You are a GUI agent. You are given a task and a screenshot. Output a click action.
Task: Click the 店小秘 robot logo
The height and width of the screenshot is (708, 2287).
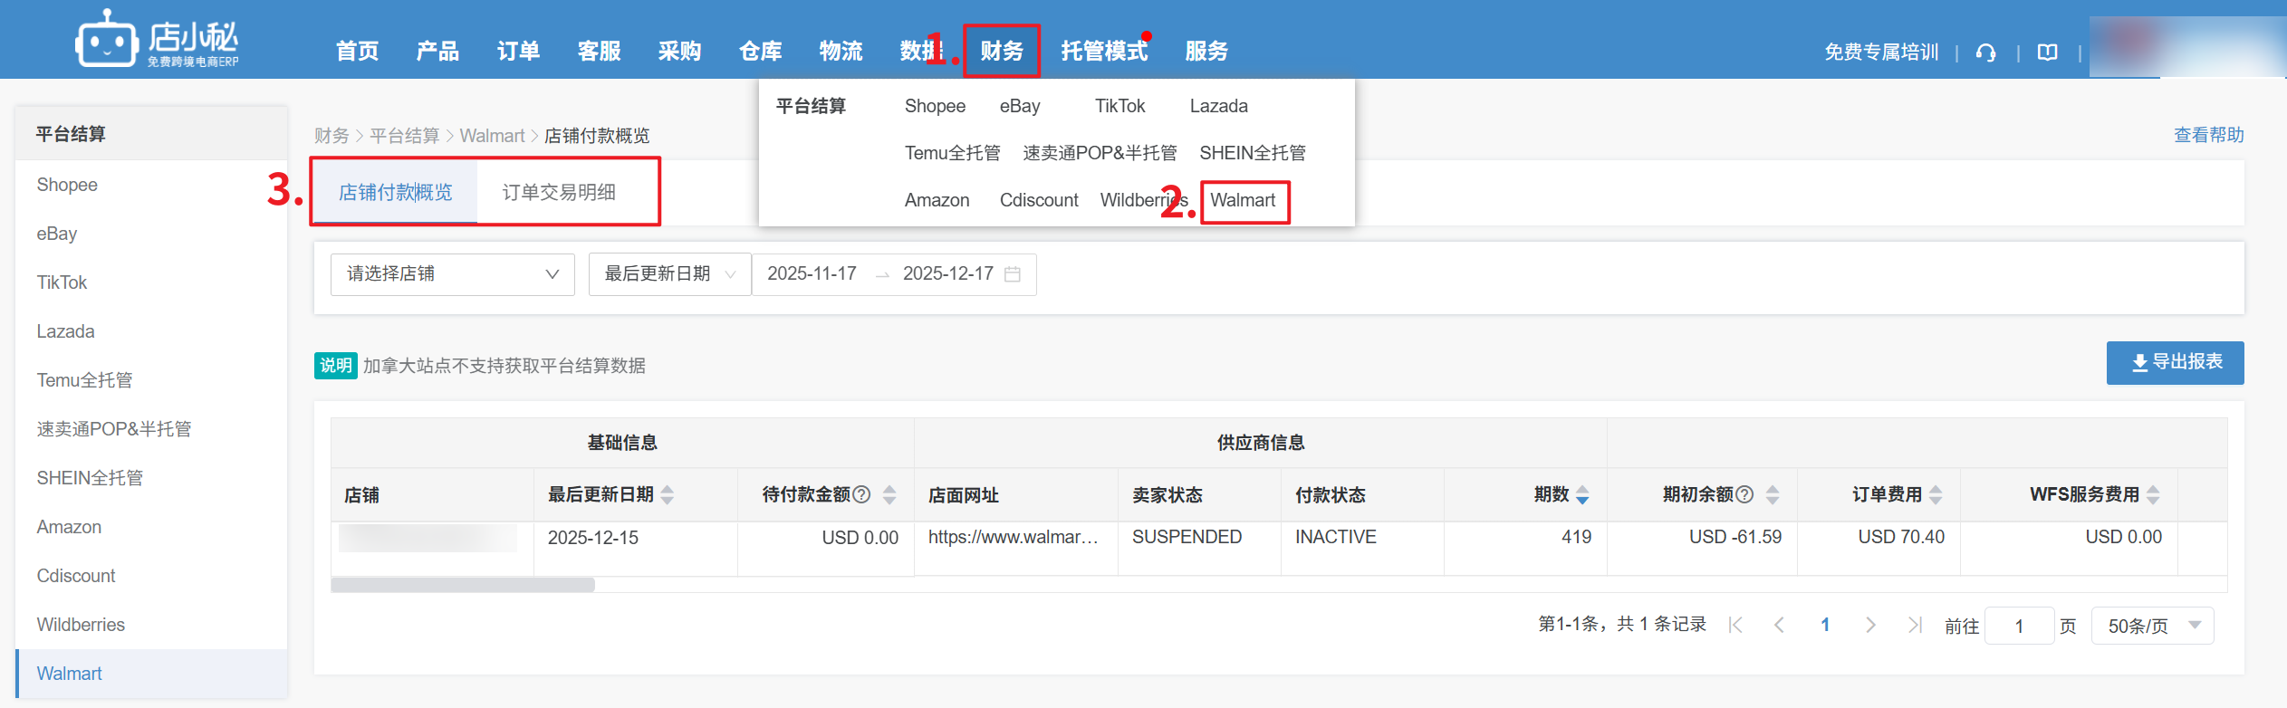point(157,39)
